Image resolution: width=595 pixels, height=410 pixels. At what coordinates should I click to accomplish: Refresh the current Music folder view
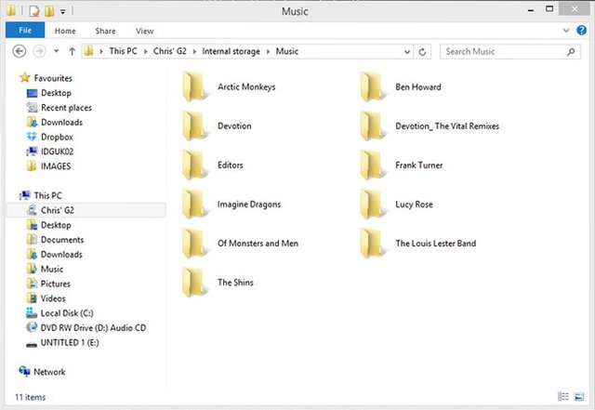[x=423, y=51]
